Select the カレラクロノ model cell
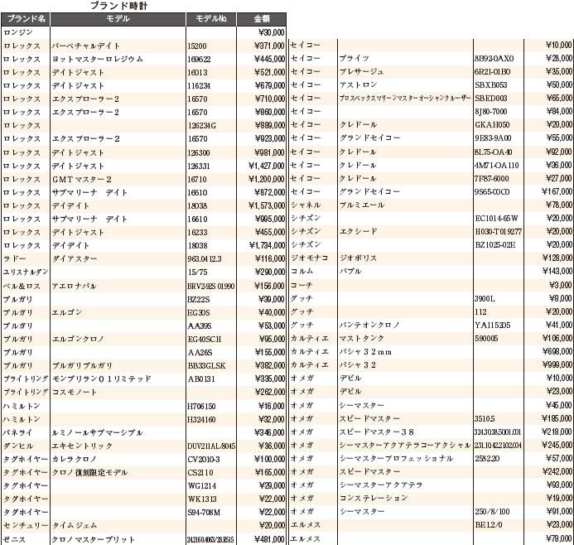This screenshot has height=545, width=574. pyautogui.click(x=75, y=459)
